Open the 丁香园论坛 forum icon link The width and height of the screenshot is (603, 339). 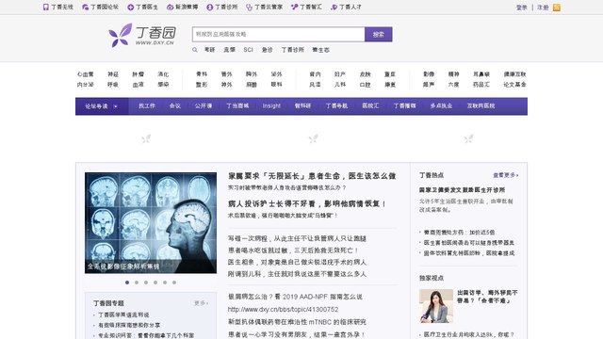(86, 7)
